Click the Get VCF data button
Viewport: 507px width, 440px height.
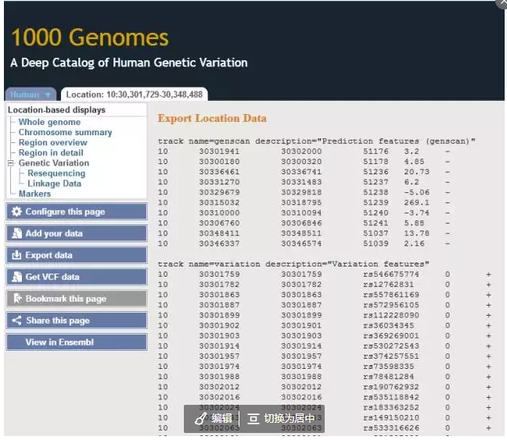[77, 277]
